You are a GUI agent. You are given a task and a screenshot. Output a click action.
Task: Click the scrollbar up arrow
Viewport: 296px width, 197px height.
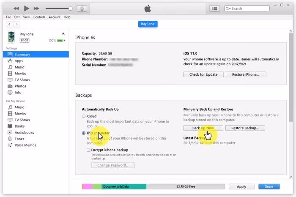pos(291,31)
